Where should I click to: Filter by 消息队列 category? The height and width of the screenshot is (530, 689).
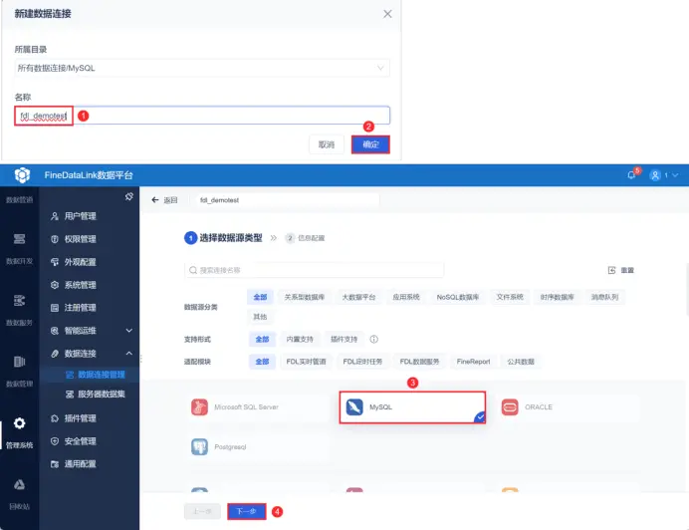click(x=604, y=297)
